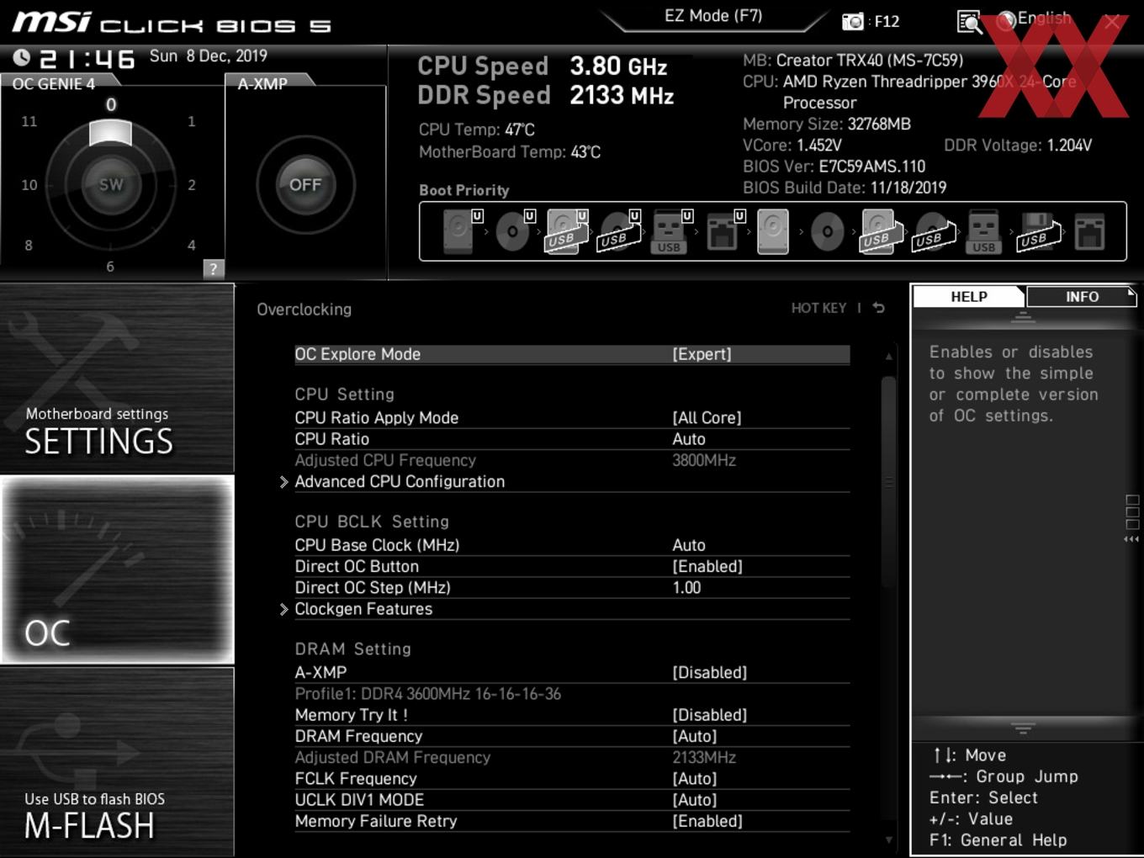Screen dimensions: 1144x858
Task: Select the UEFI optical disc boot icon
Action: pyautogui.click(x=514, y=230)
